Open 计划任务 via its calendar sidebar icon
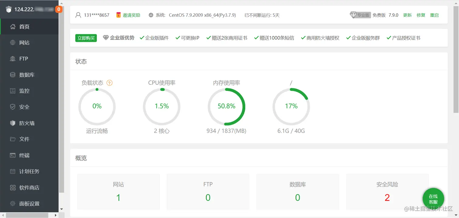The image size is (459, 218). (13, 171)
